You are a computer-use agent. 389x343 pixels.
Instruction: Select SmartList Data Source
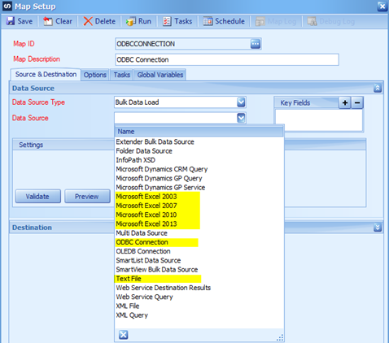tap(199, 260)
